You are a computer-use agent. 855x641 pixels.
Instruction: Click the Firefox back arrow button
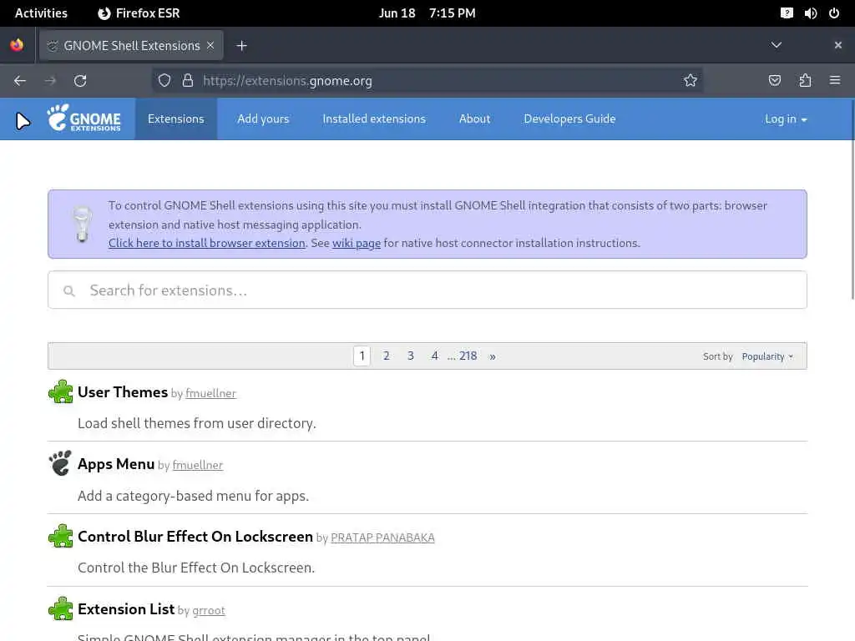coord(20,81)
